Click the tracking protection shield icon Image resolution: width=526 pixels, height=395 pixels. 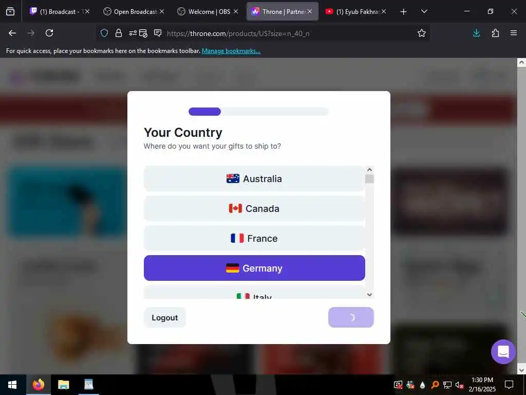point(104,33)
